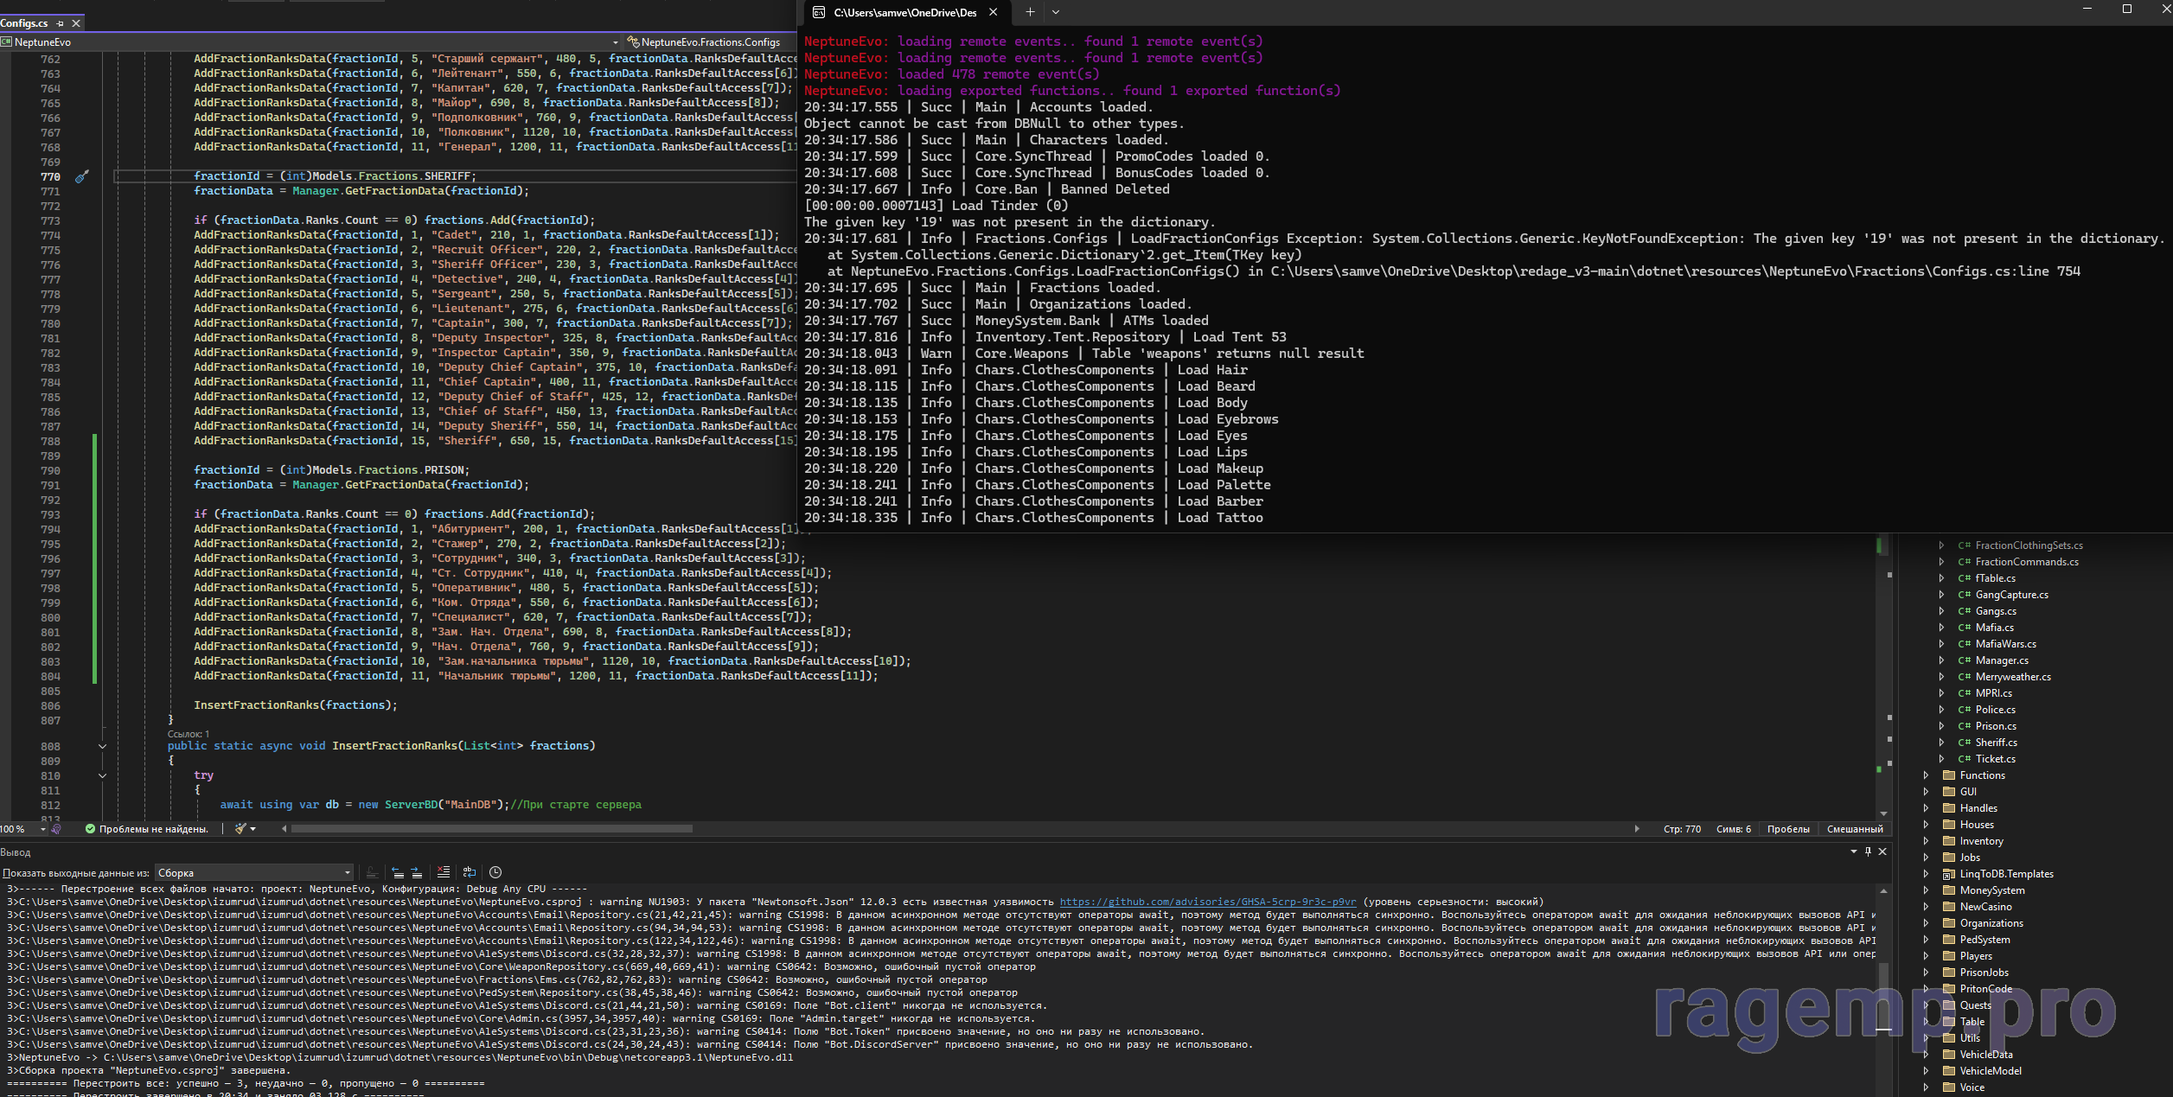Click go to next message icon

pyautogui.click(x=417, y=872)
